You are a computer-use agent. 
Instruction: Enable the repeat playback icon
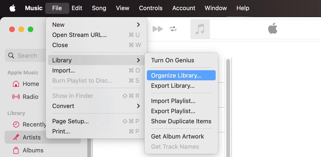pos(173,29)
